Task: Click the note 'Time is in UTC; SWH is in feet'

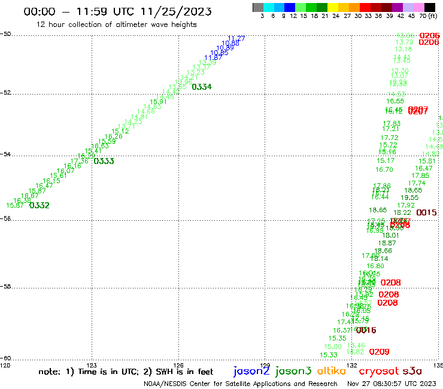Action: tap(126, 372)
